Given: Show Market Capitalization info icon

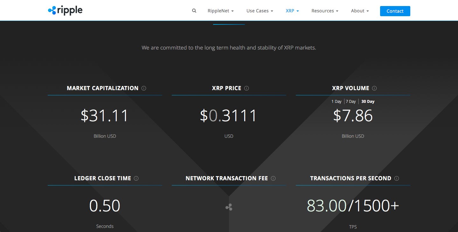Looking at the screenshot, I should [x=144, y=88].
